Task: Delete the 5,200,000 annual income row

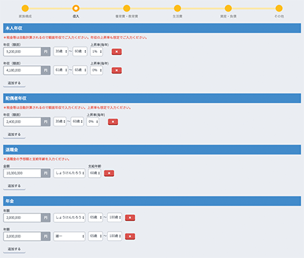Action: [117, 51]
